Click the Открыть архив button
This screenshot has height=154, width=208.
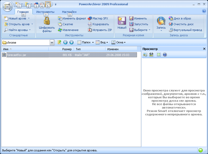tap(17, 24)
